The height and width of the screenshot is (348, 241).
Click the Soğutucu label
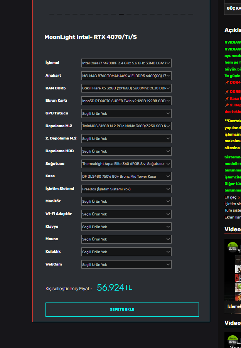click(x=55, y=163)
